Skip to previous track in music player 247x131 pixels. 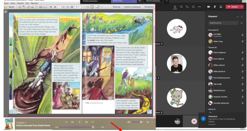[x=72, y=122]
